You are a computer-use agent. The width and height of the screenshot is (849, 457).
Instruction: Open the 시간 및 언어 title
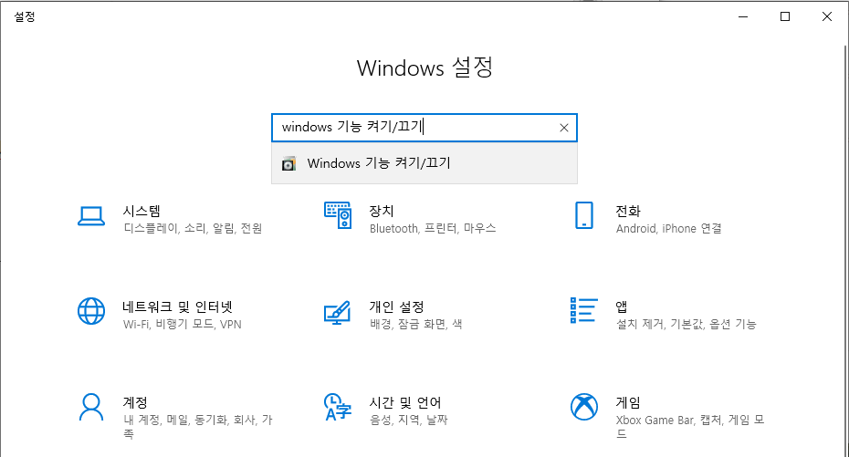405,402
